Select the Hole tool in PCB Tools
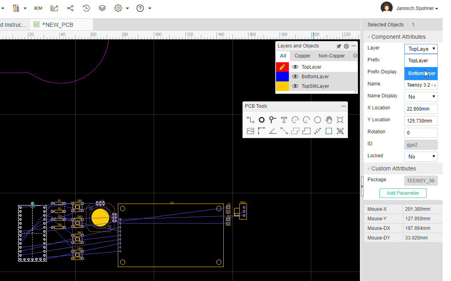The image size is (451, 281). [x=340, y=119]
